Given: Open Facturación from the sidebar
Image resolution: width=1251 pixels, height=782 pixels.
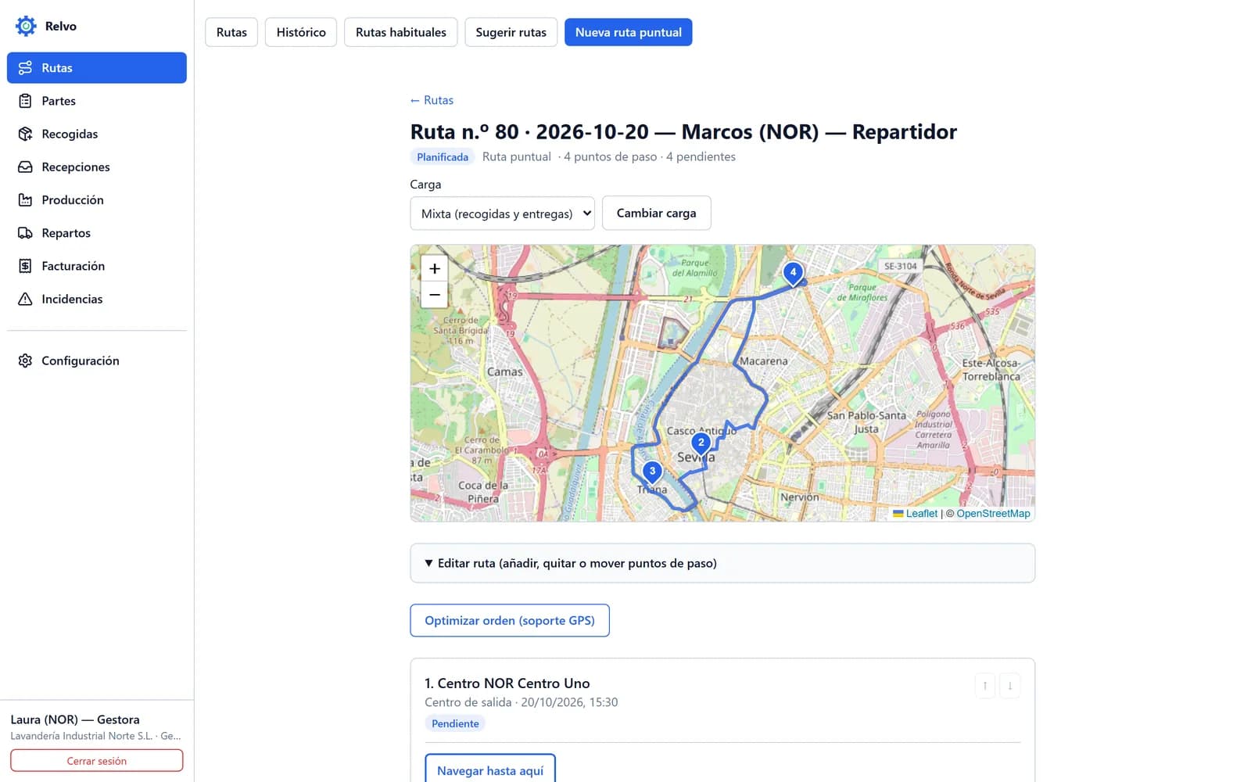Looking at the screenshot, I should click(97, 266).
